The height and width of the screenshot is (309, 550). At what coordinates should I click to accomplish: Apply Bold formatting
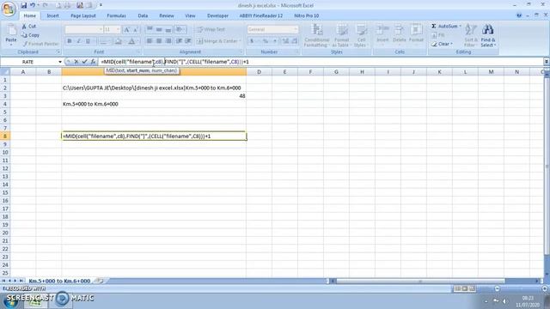point(70,41)
